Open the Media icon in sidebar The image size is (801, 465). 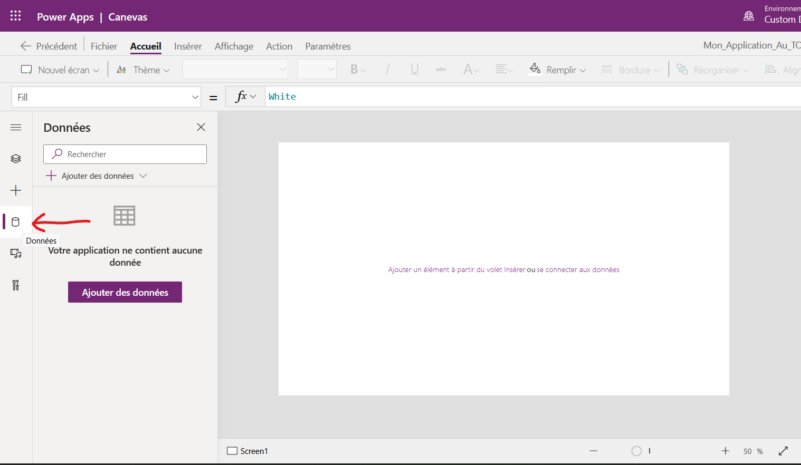click(x=16, y=254)
